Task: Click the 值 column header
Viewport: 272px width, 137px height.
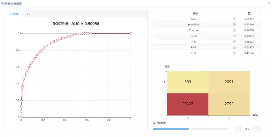Action: click(249, 13)
